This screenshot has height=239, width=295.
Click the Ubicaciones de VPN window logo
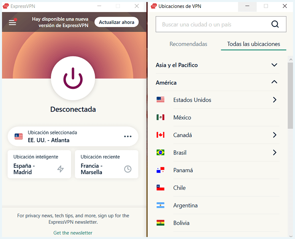(x=154, y=6)
